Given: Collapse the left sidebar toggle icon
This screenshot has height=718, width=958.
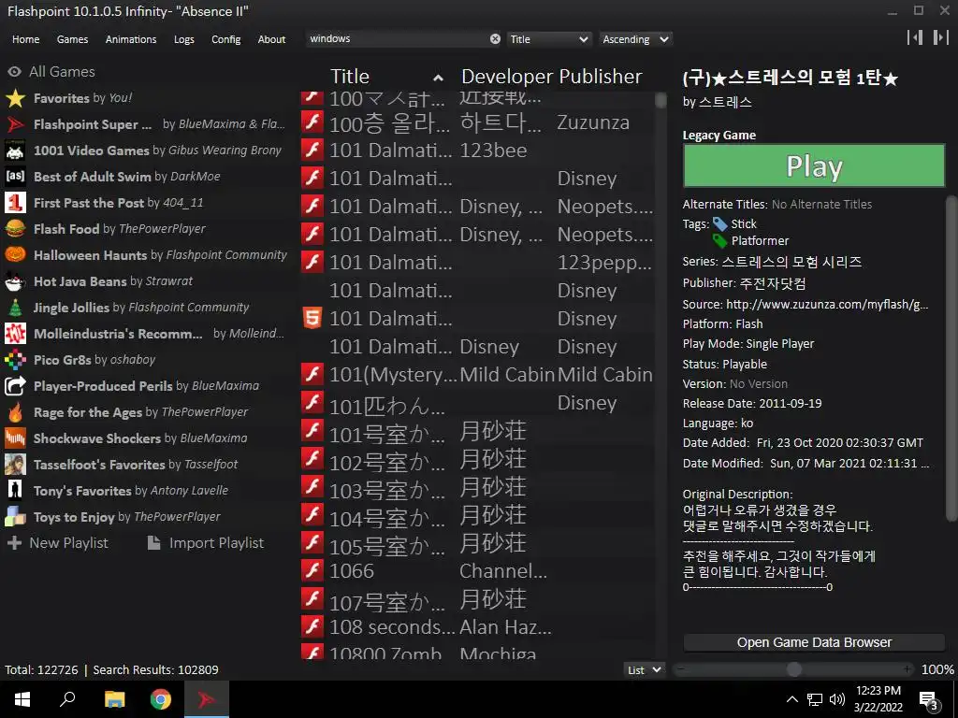Looking at the screenshot, I should 915,37.
